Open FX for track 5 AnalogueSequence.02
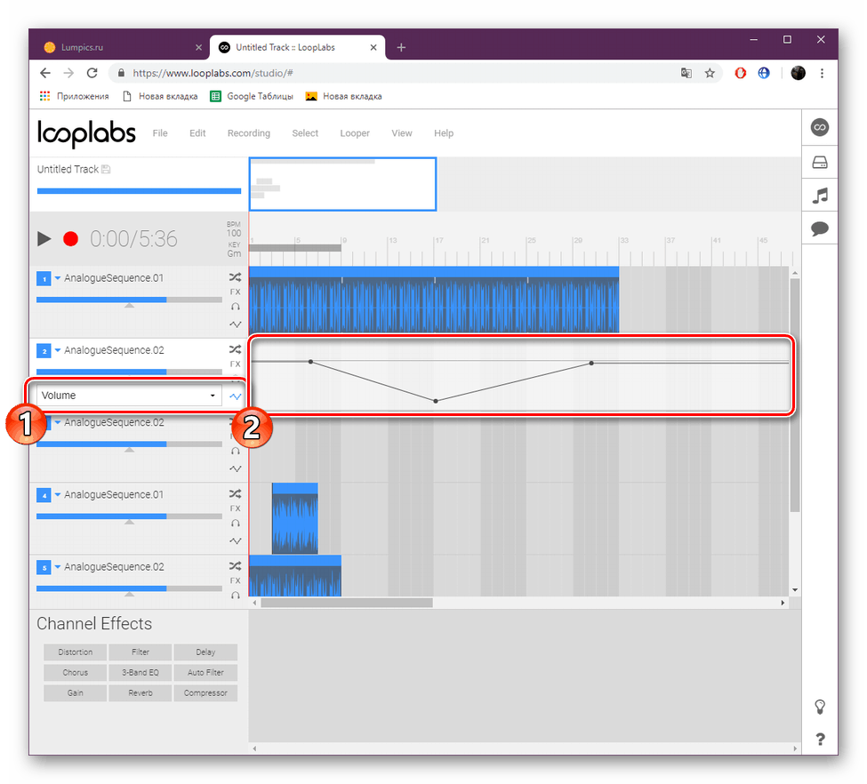The height and width of the screenshot is (784, 867). pyautogui.click(x=235, y=581)
